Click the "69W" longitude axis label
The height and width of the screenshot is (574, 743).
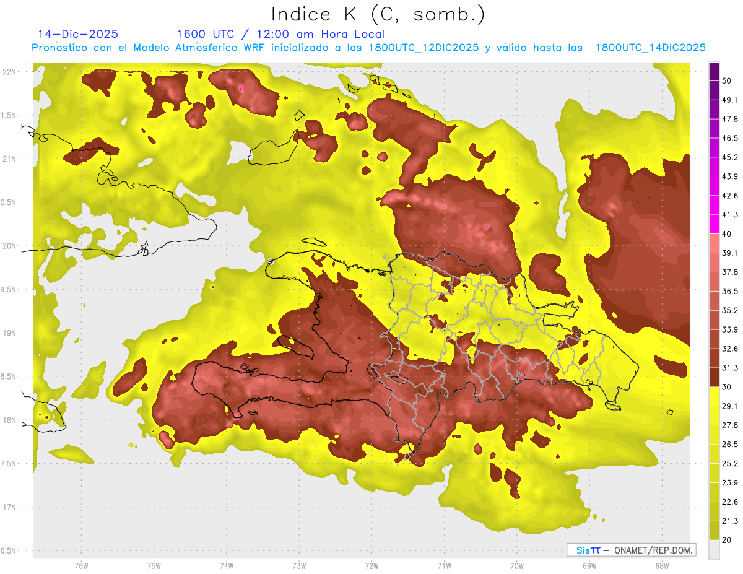[x=589, y=566]
